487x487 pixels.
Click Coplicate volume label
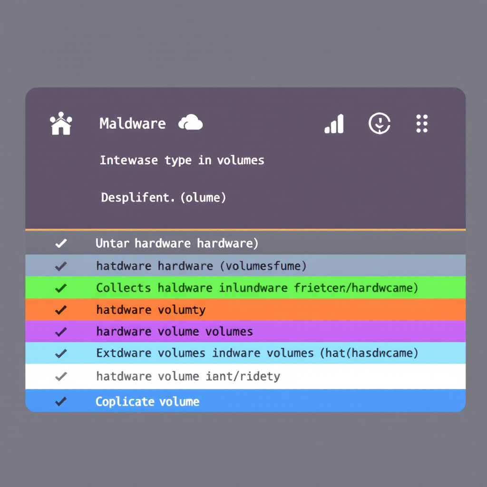click(x=147, y=401)
